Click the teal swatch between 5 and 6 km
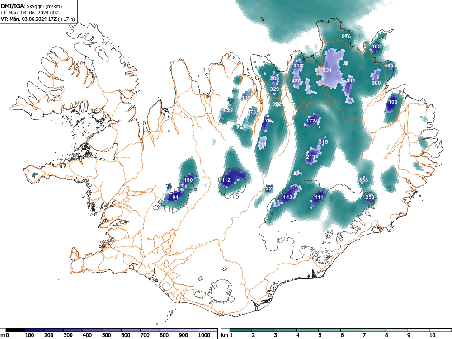452x339 pixels. point(330,330)
